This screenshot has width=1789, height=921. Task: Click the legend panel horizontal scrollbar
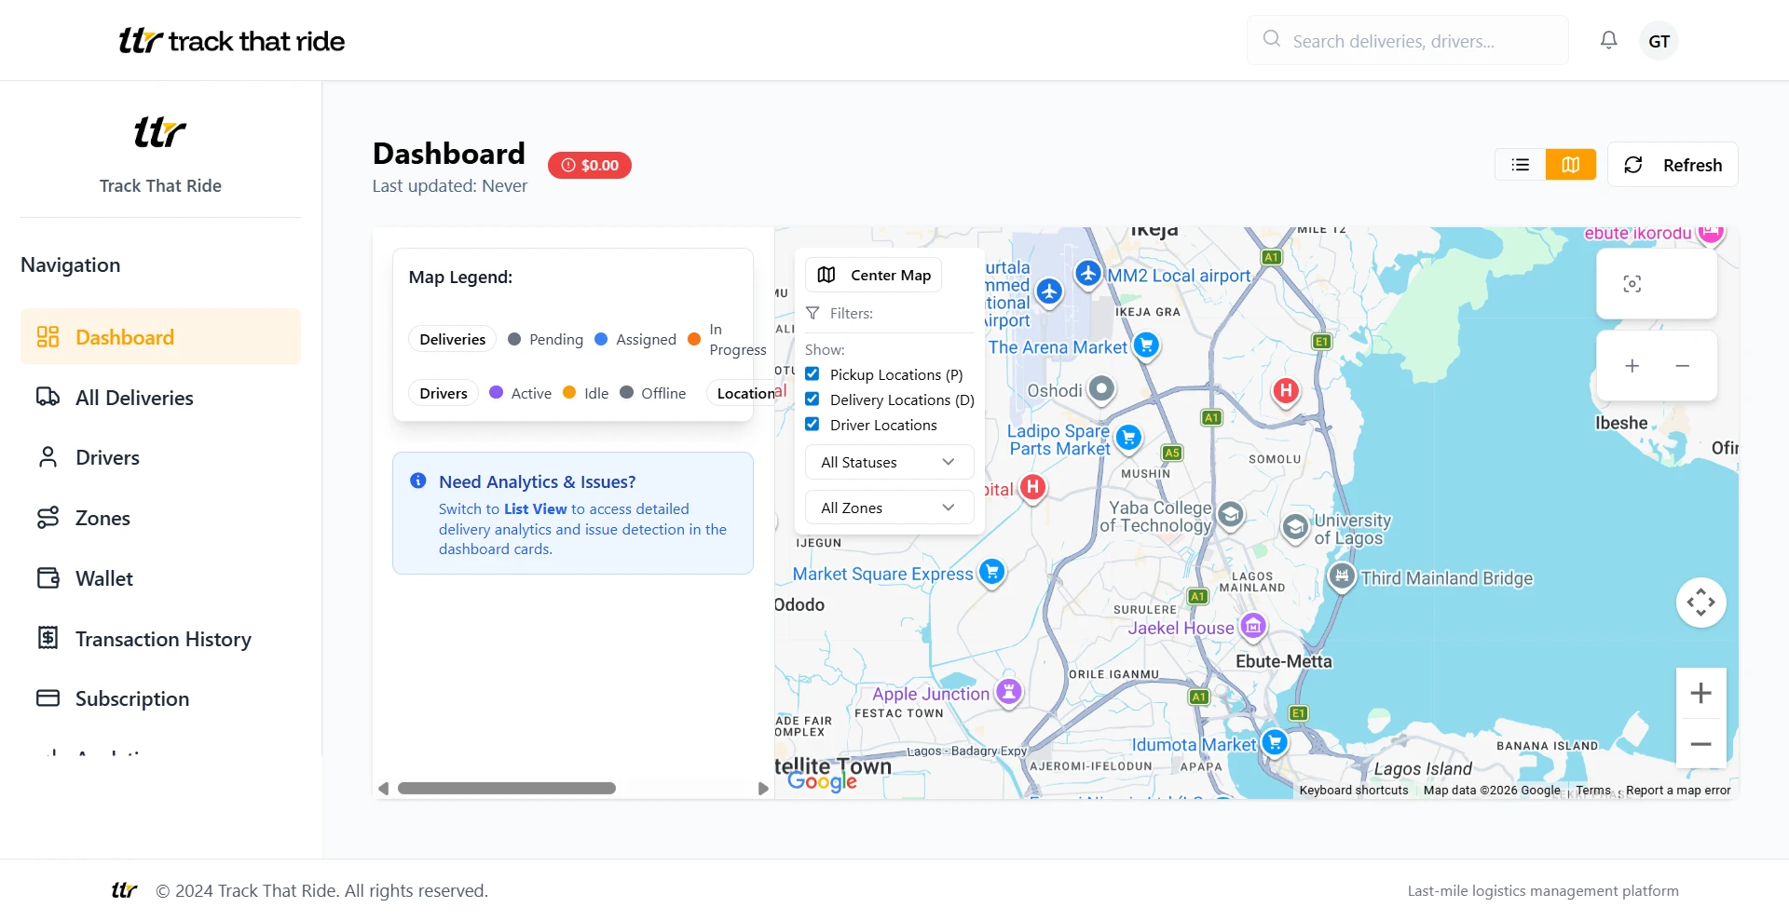(507, 789)
